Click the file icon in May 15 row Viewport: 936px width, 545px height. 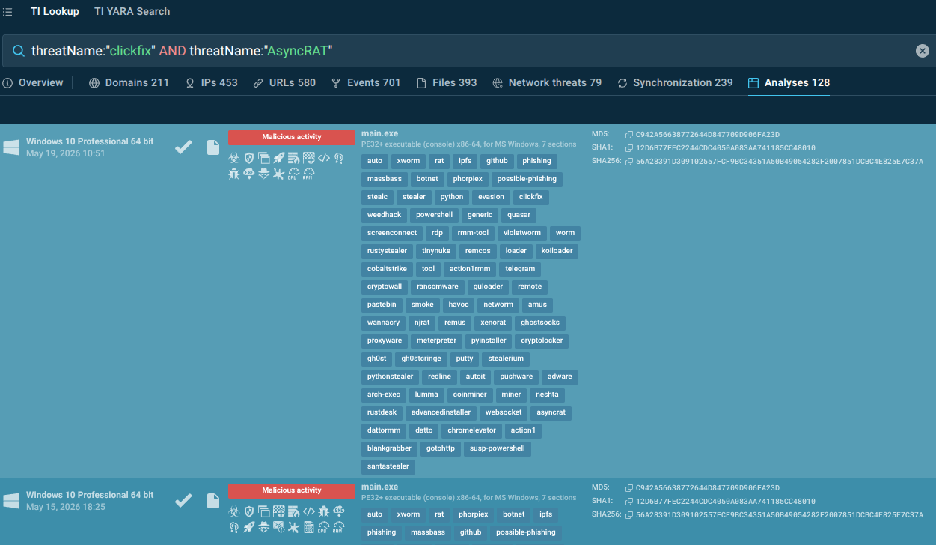coord(213,501)
